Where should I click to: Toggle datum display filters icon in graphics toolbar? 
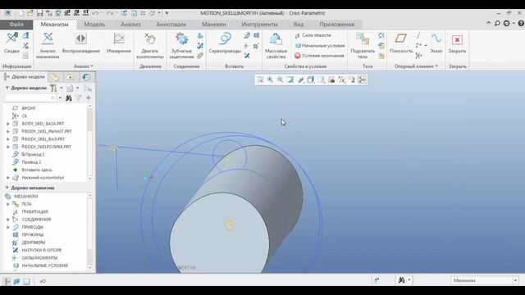(341, 79)
